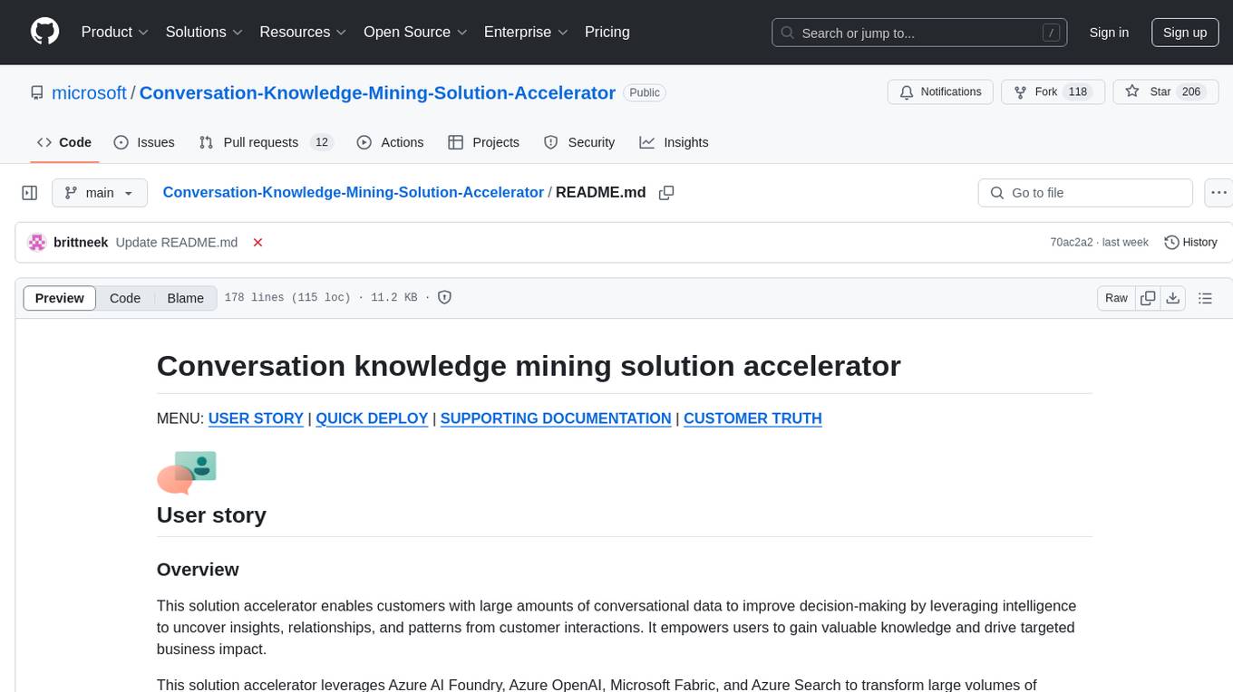
Task: Expand the Open Source menu
Action: (x=415, y=32)
